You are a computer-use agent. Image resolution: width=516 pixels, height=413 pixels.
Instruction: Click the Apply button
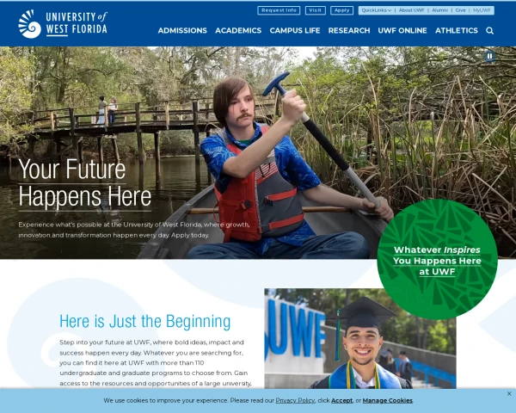(x=341, y=10)
